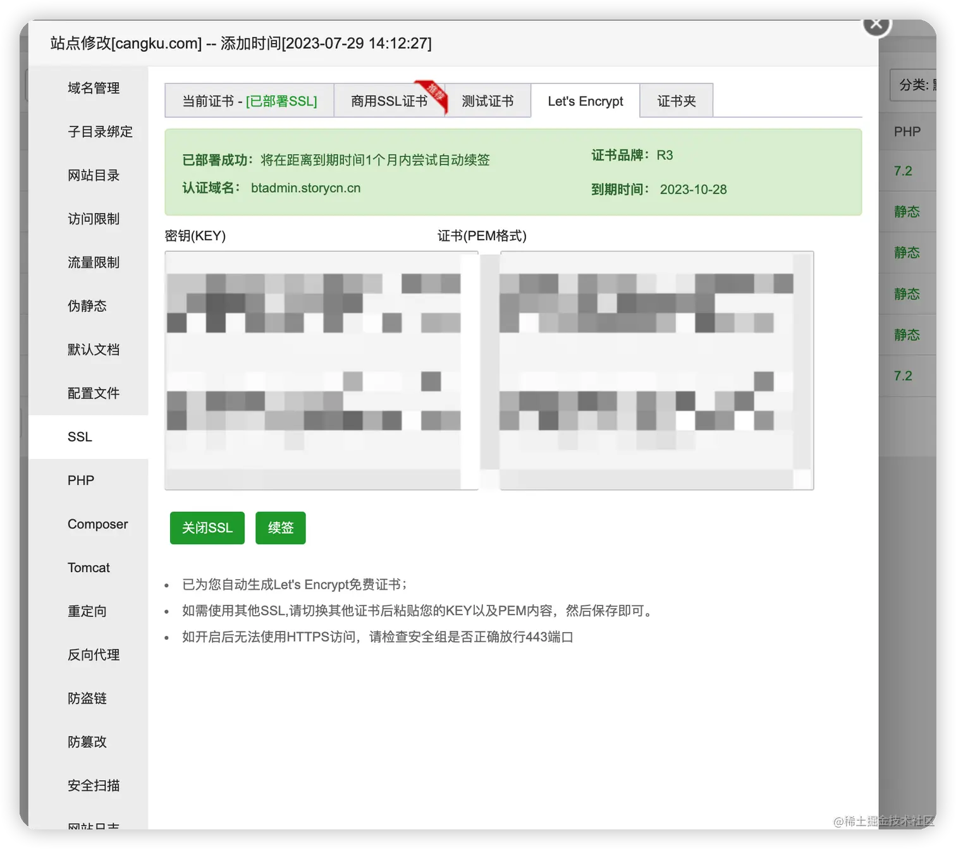Open the 当前证书 tab

[x=250, y=101]
